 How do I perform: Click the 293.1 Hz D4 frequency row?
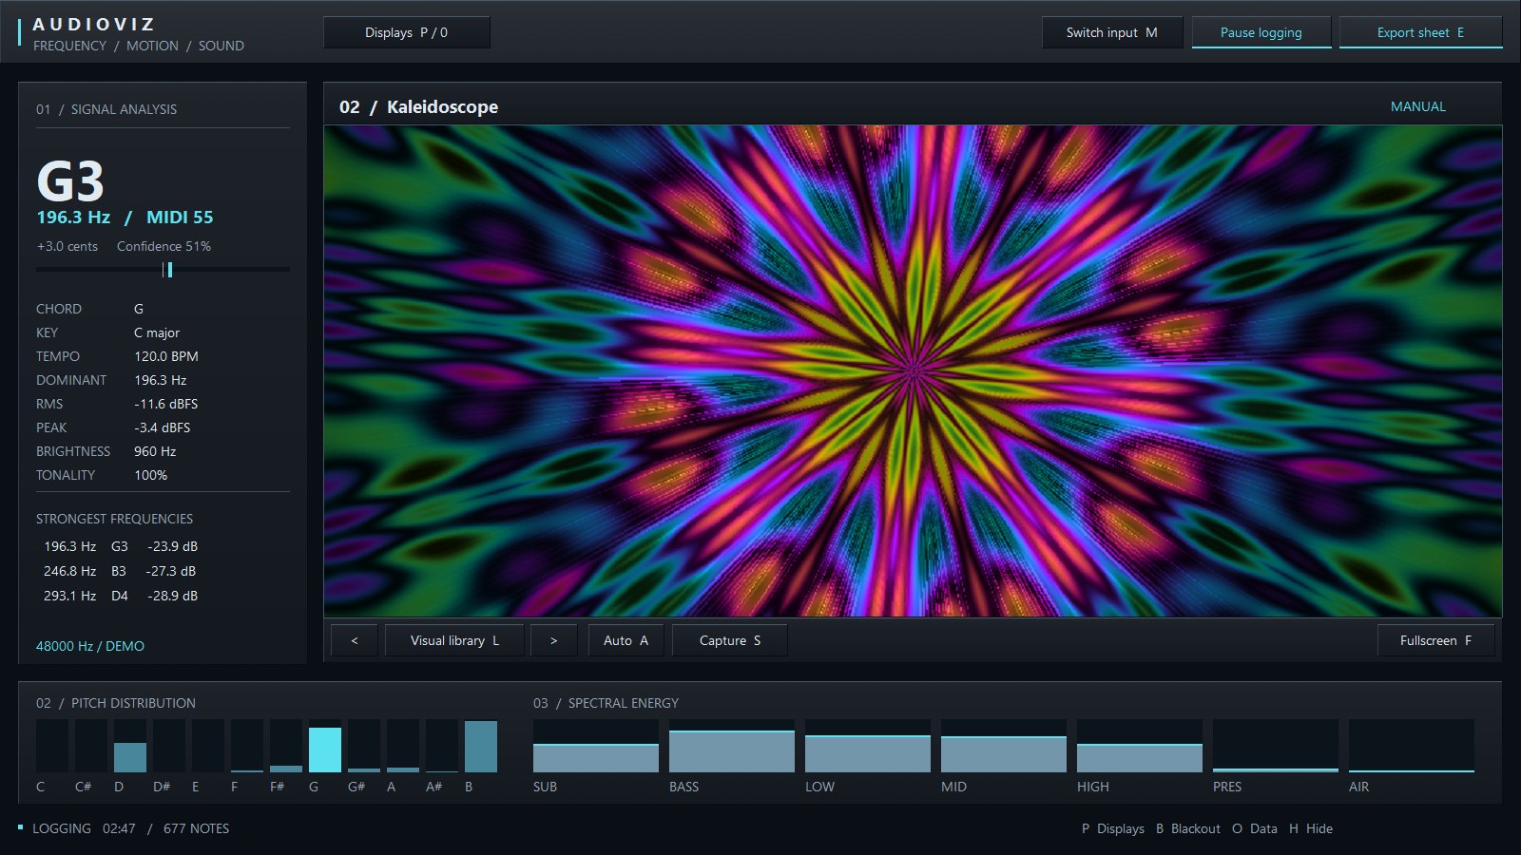pyautogui.click(x=121, y=596)
